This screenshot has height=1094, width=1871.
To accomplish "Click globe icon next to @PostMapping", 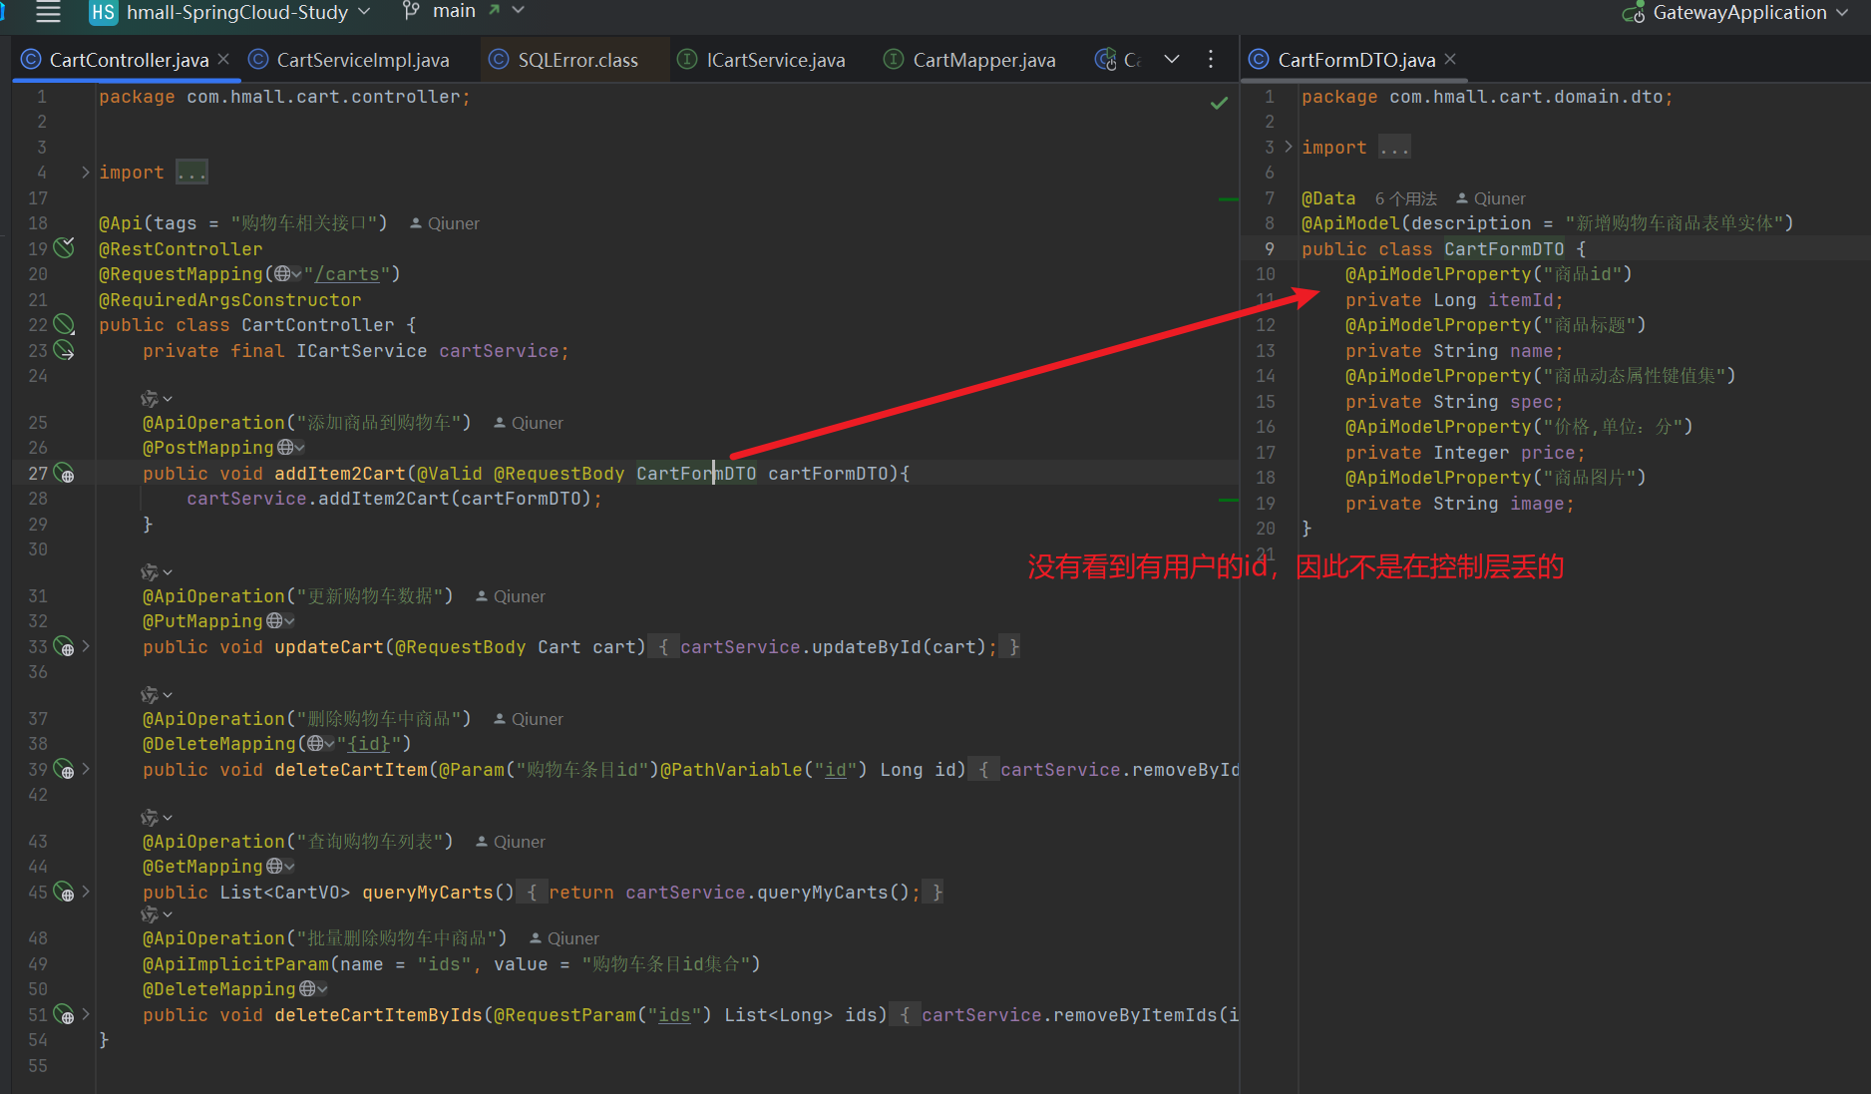I will coord(286,448).
